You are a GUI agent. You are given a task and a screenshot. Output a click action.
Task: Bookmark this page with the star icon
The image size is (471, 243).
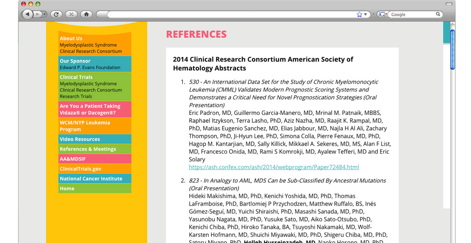359,15
